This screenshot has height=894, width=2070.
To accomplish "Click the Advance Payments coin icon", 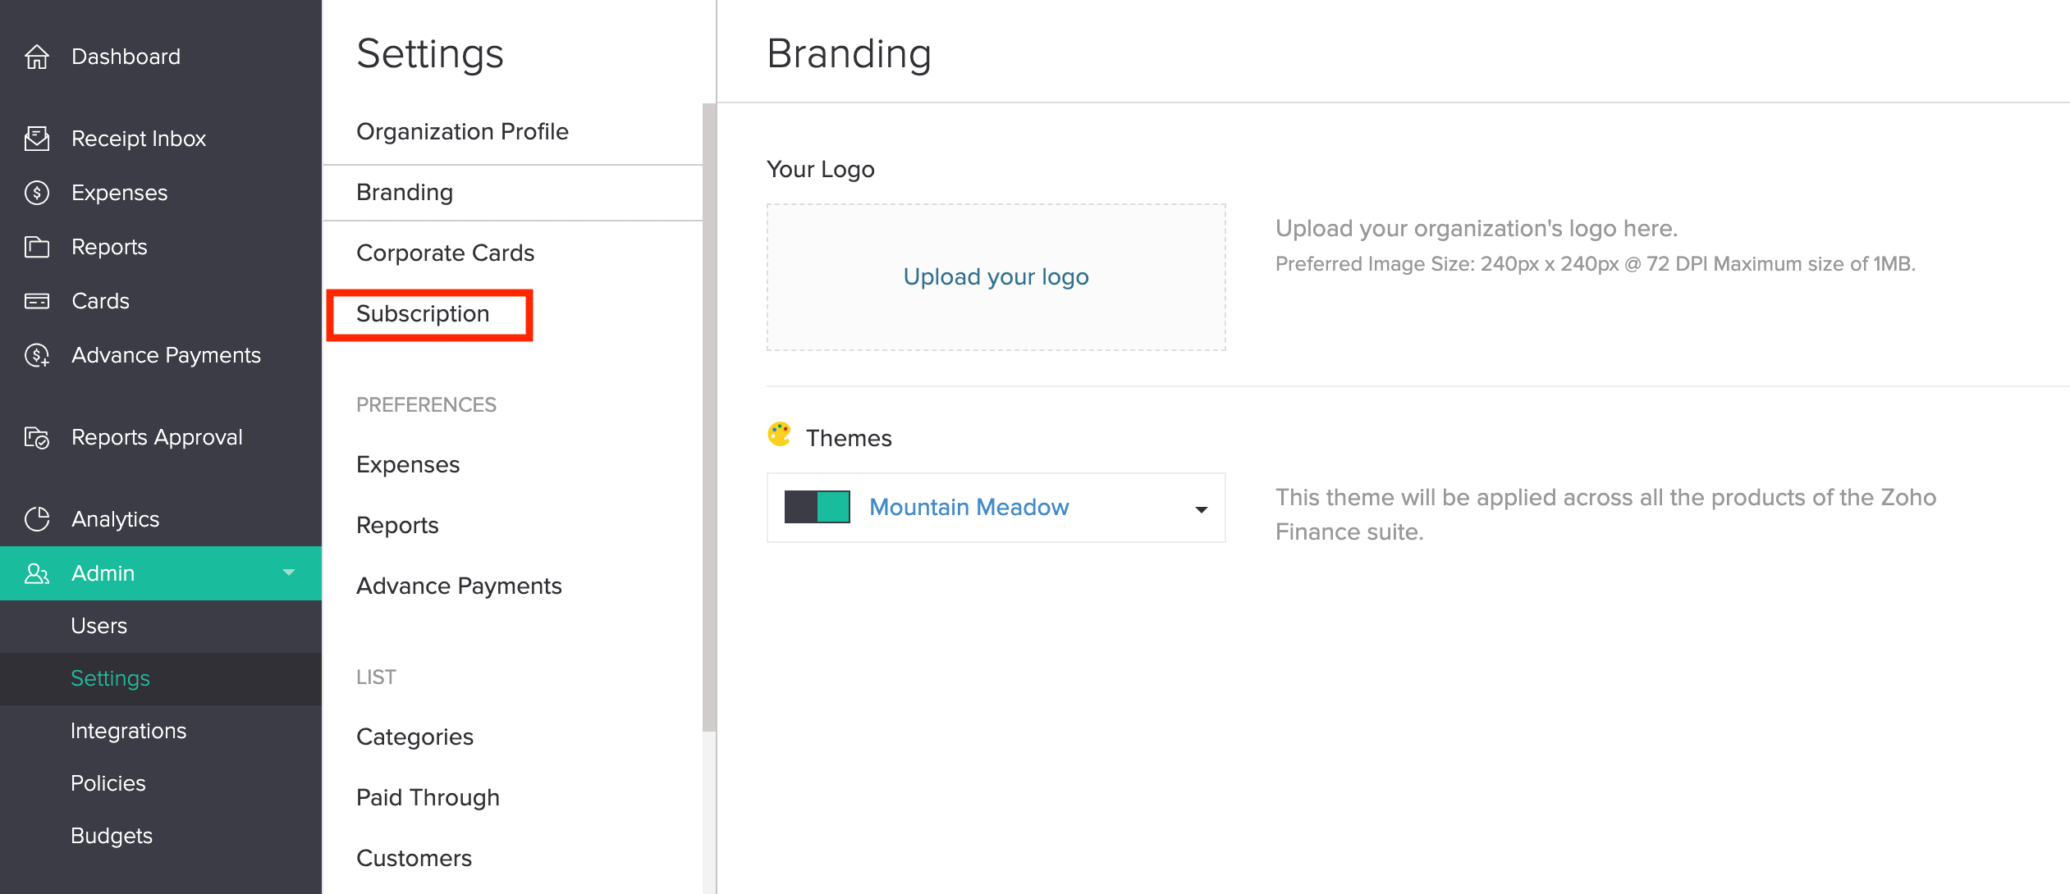I will click(x=37, y=355).
